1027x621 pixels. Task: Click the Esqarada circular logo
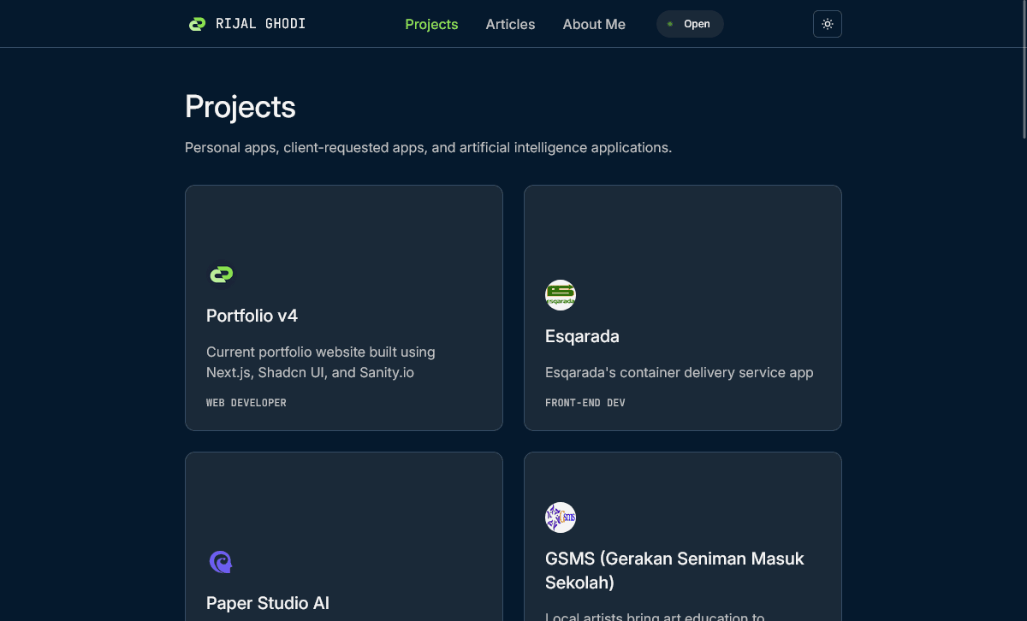point(561,295)
